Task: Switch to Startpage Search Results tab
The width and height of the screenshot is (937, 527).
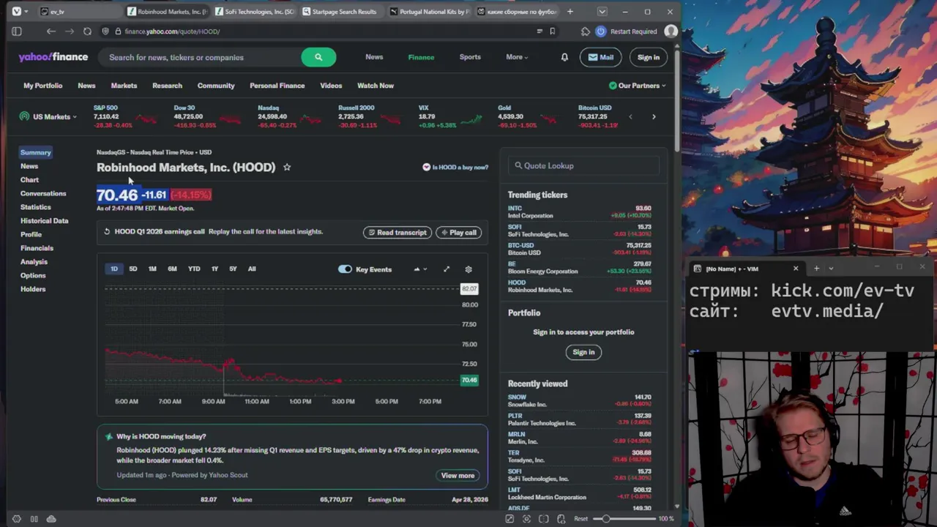Action: tap(340, 12)
